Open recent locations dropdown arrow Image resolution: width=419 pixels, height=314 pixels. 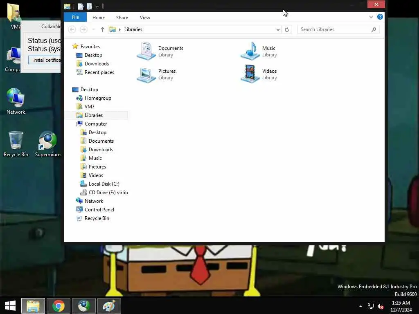pos(94,29)
